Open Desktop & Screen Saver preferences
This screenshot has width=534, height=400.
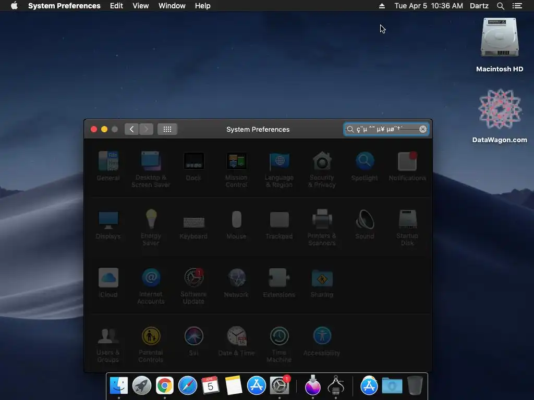point(151,169)
